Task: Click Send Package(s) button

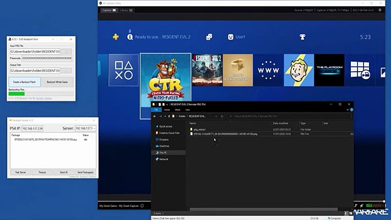Action: (85, 172)
